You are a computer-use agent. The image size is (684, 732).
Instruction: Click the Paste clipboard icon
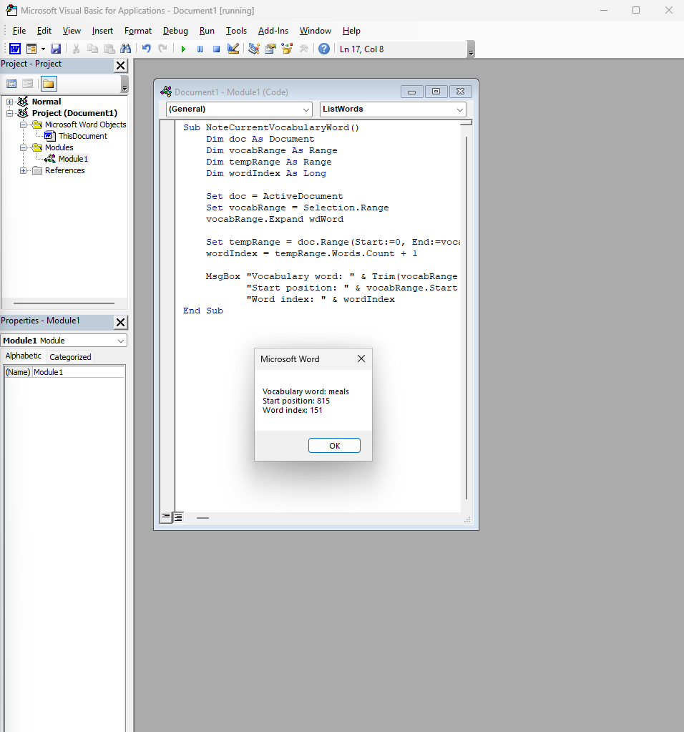(x=109, y=49)
